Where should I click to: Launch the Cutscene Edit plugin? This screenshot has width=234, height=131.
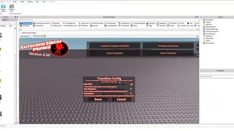(11, 8)
